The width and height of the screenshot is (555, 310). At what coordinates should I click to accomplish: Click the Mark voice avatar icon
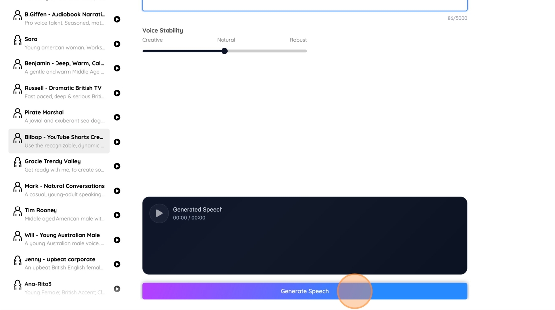click(17, 187)
